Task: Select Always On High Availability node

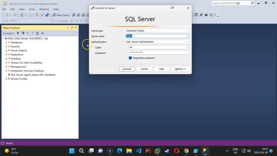Action: [26, 62]
